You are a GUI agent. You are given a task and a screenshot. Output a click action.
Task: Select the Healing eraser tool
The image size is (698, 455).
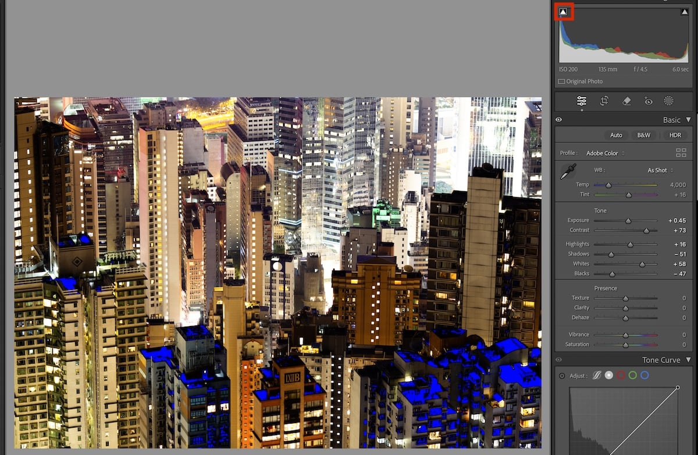click(x=626, y=101)
